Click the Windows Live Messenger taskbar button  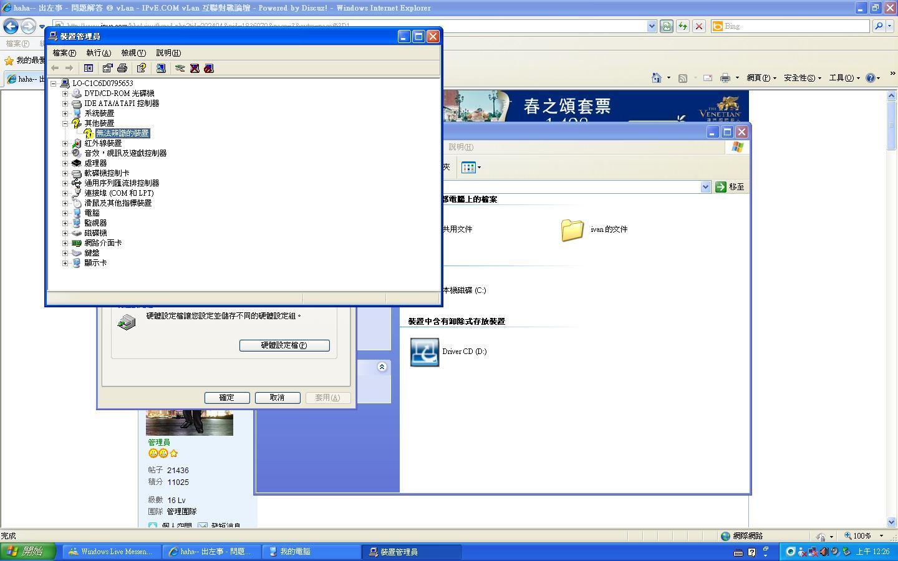click(110, 552)
